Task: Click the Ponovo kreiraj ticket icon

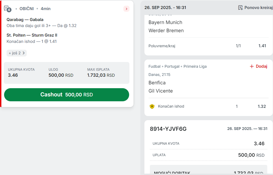Action: (241, 8)
